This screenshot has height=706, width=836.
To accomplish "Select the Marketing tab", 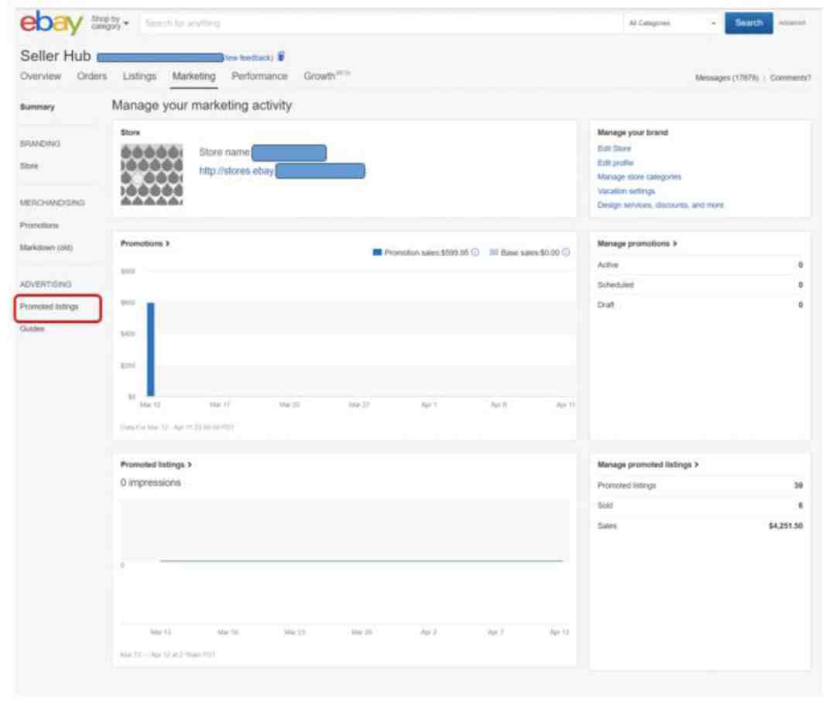I will [194, 77].
